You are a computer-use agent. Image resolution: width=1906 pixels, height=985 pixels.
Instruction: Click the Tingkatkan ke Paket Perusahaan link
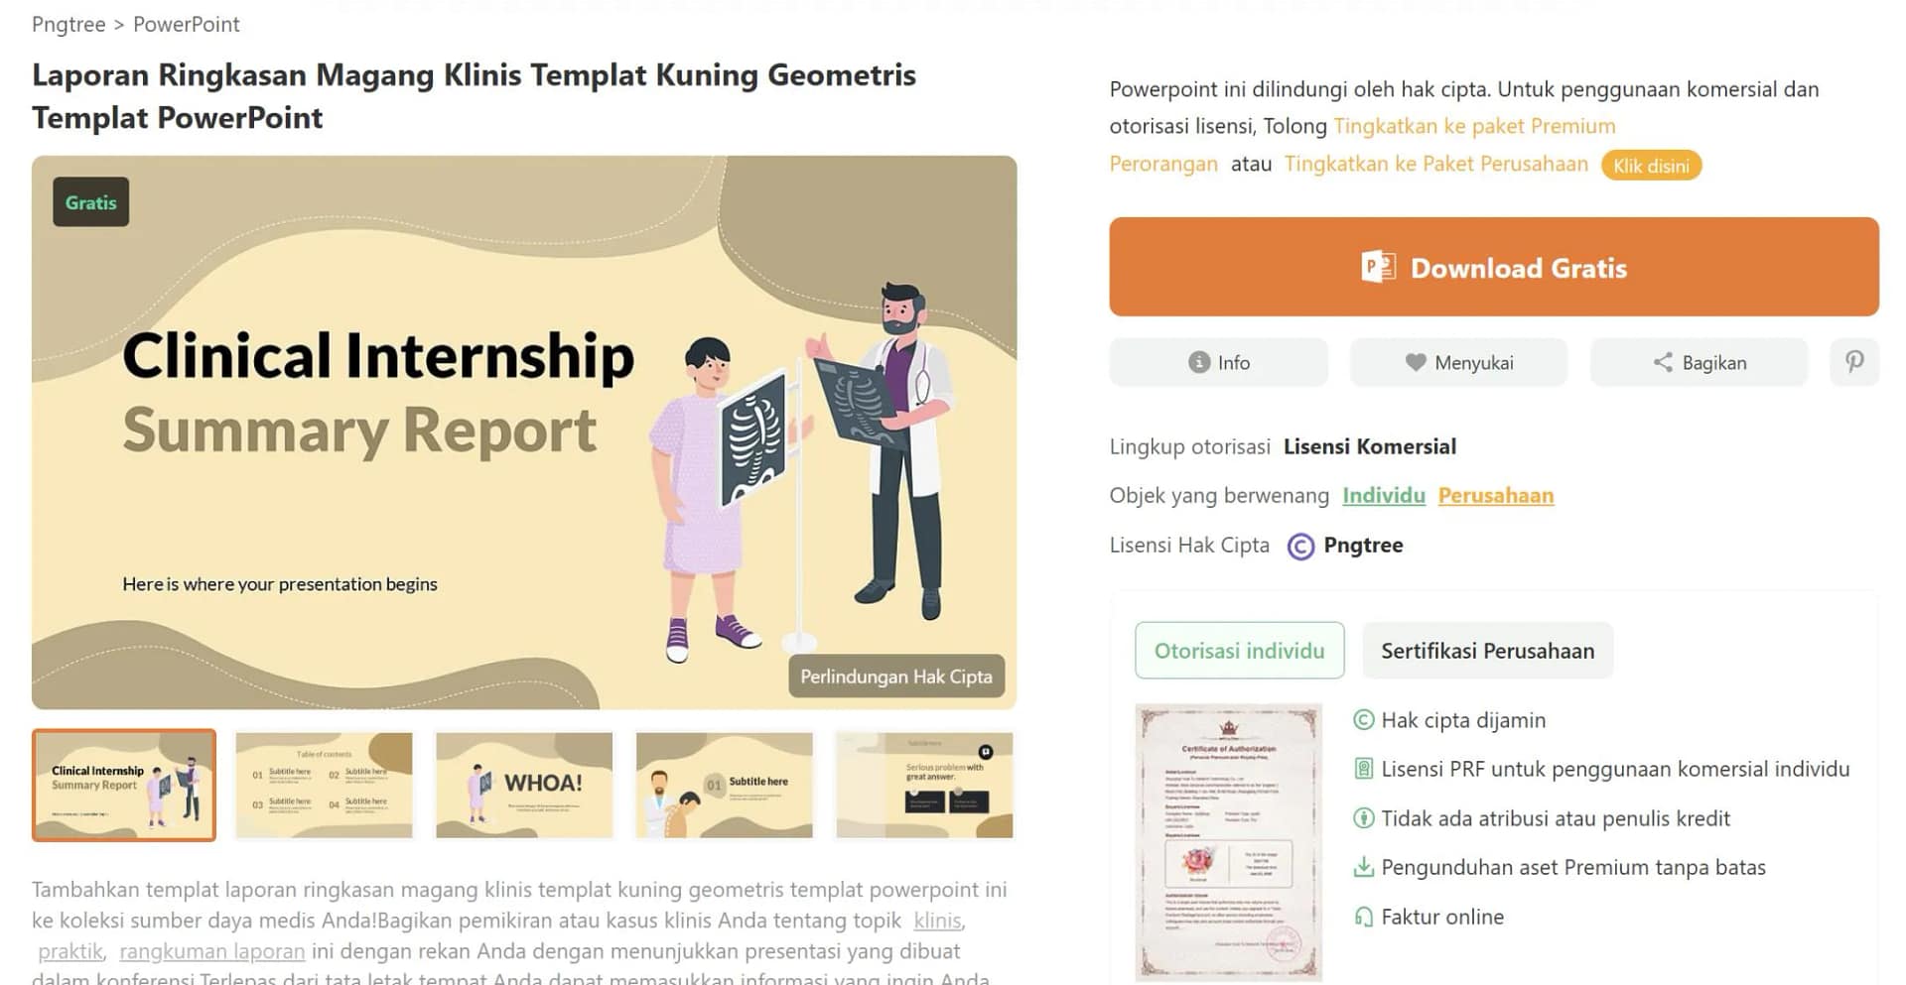tap(1435, 164)
